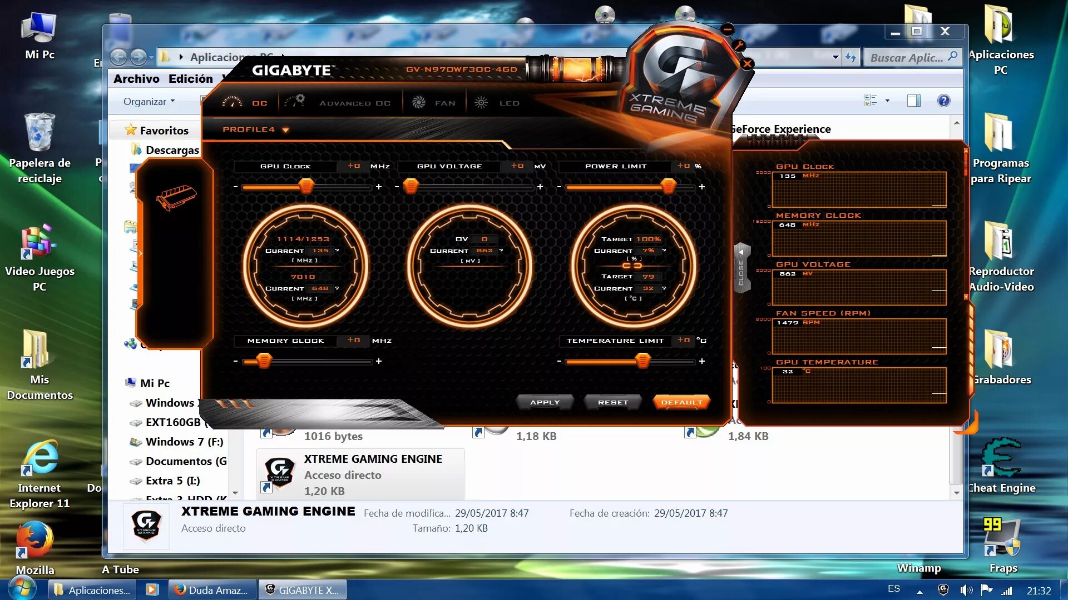Go back in Explorer window
Screen dimensions: 1068x600
[x=118, y=57]
